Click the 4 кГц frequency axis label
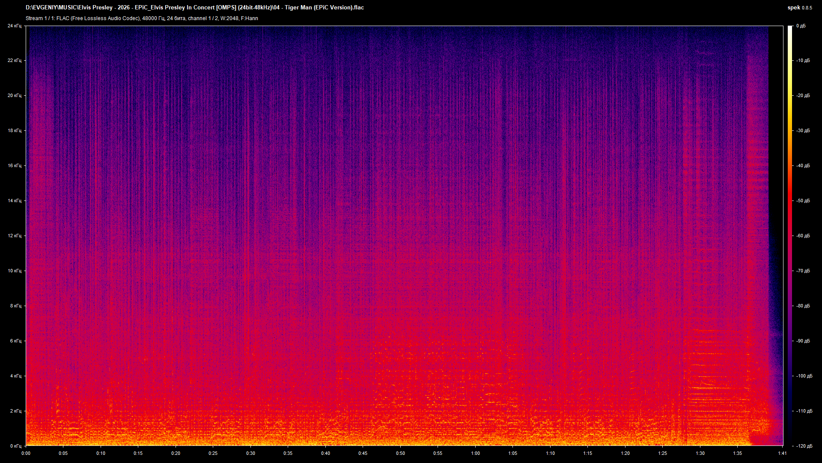This screenshot has width=822, height=463. [16, 376]
